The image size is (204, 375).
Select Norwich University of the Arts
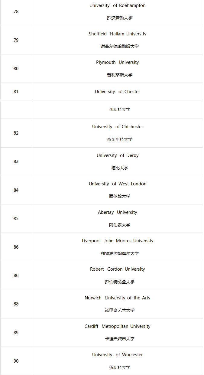pos(117,298)
